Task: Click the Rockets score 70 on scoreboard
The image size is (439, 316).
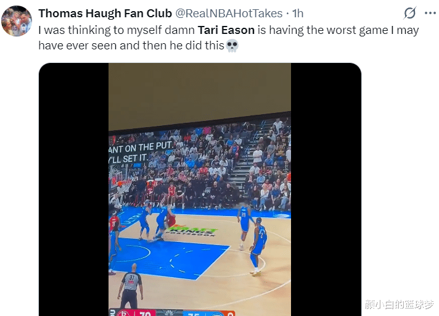Action: click(145, 314)
